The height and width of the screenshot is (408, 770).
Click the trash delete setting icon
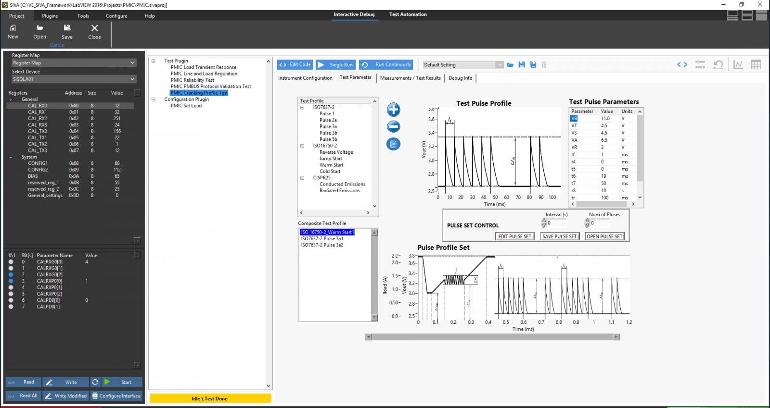[544, 65]
